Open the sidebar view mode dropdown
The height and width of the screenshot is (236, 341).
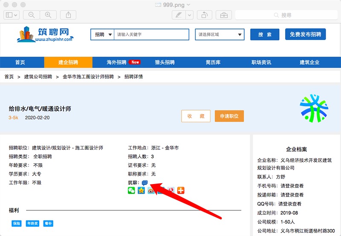[11, 15]
